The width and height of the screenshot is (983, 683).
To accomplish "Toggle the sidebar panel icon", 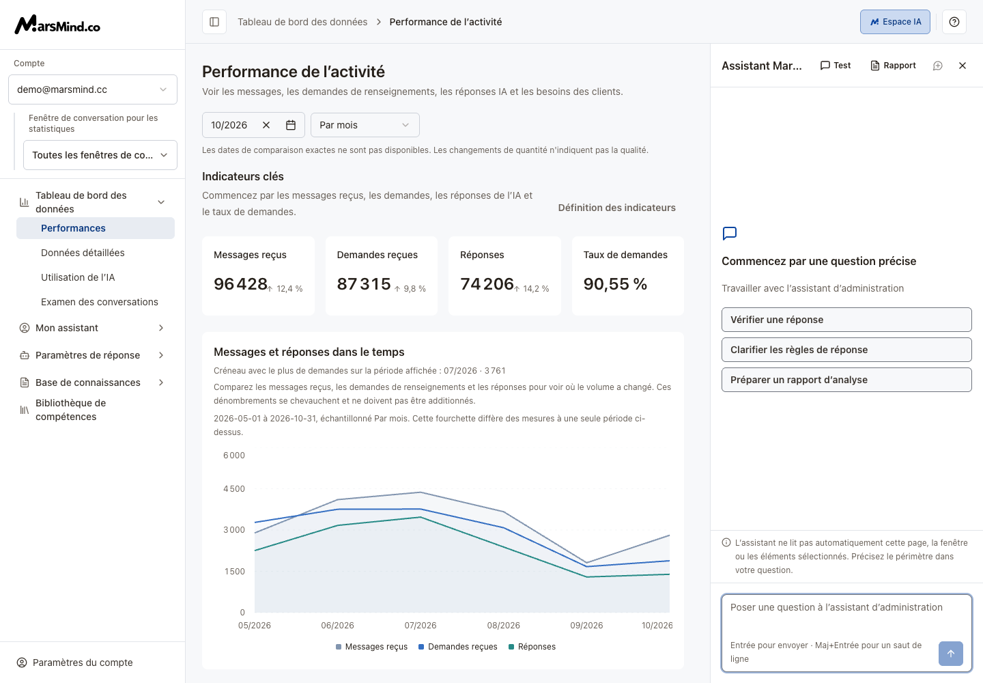I will pyautogui.click(x=214, y=22).
